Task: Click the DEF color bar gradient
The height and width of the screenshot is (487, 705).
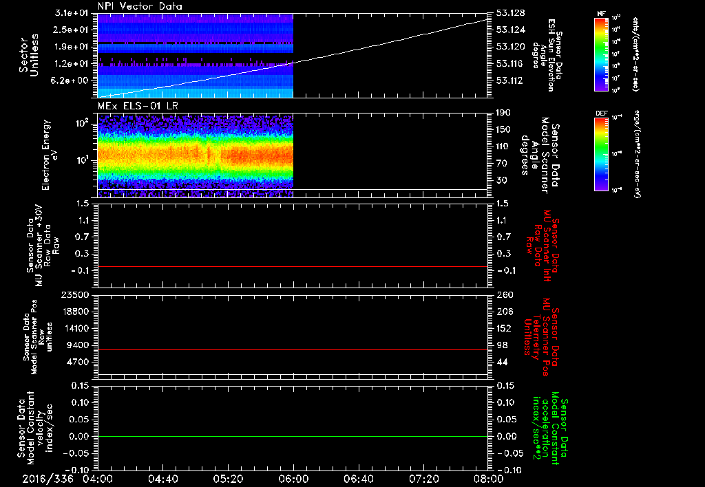Action: coord(602,153)
